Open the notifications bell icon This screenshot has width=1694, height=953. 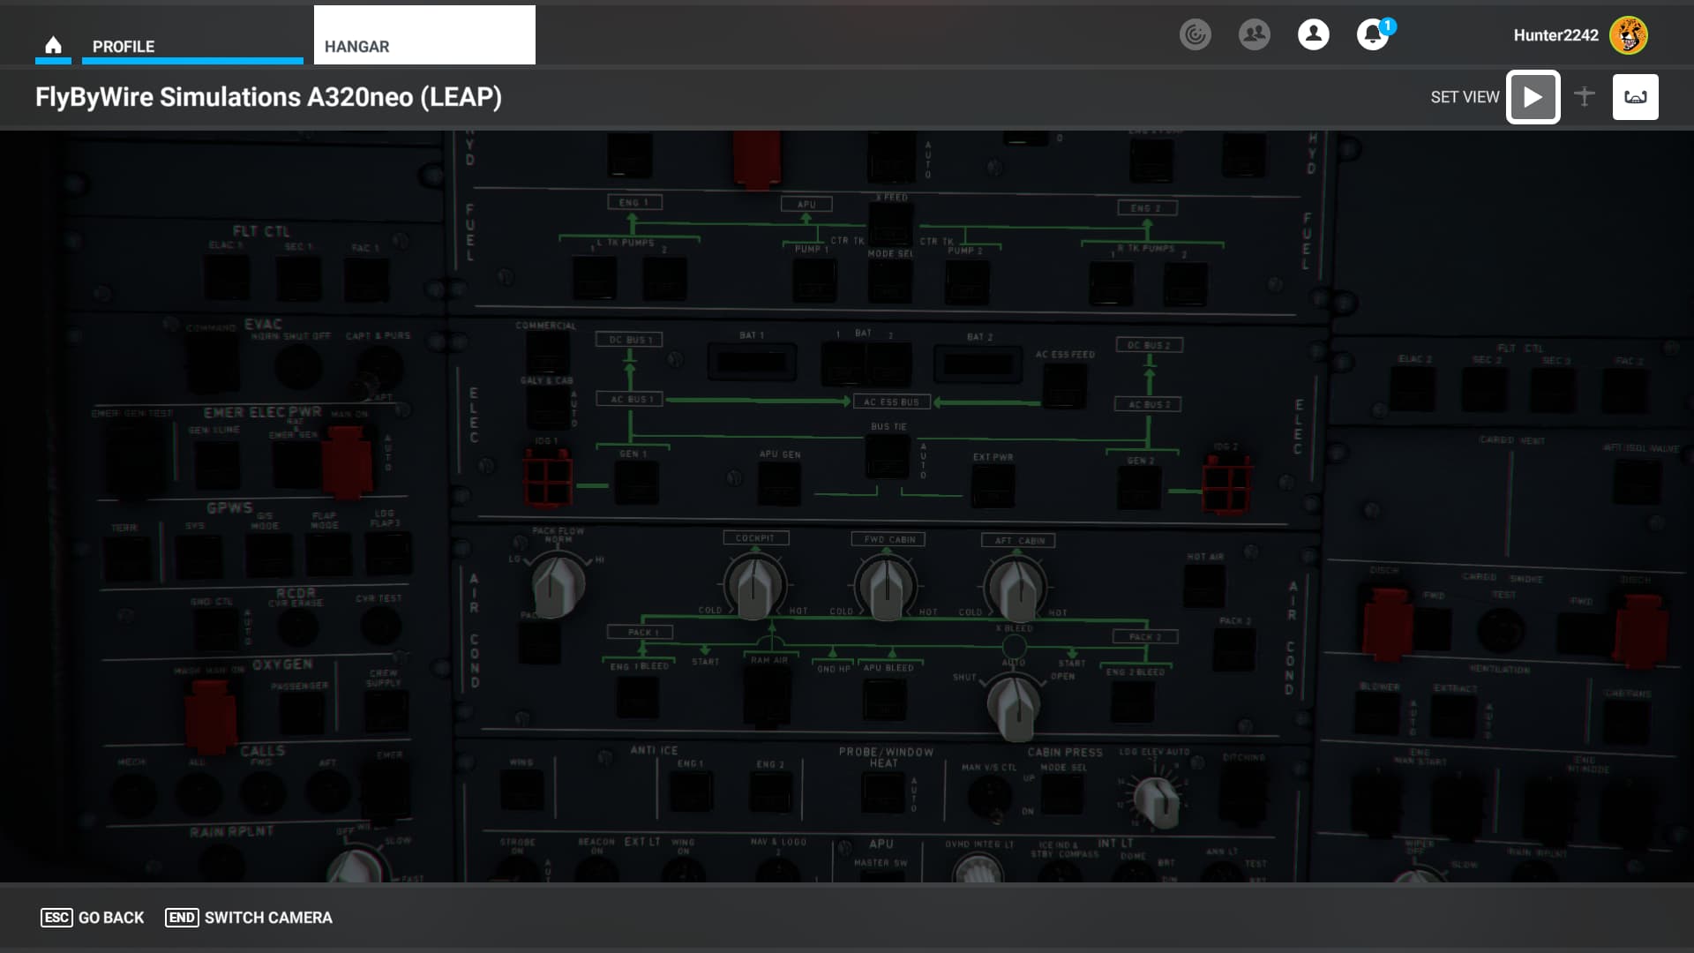coord(1372,34)
